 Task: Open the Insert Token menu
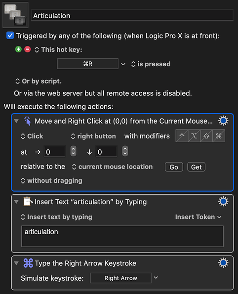point(198,217)
